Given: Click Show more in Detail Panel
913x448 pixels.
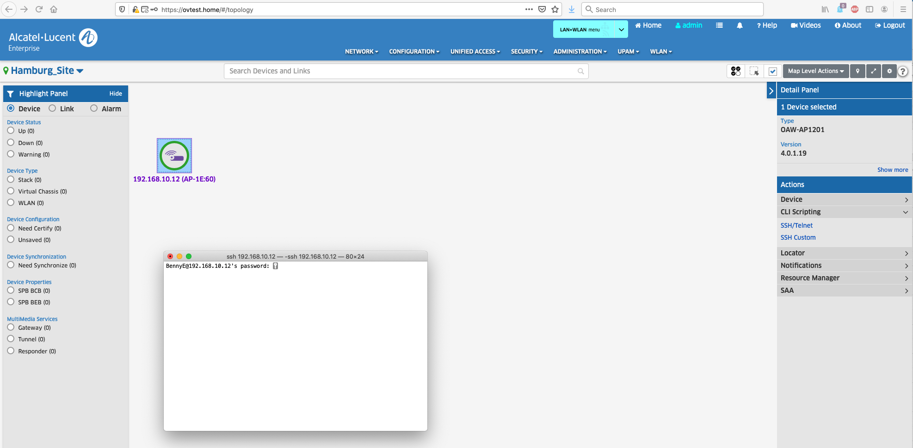Looking at the screenshot, I should (x=892, y=170).
